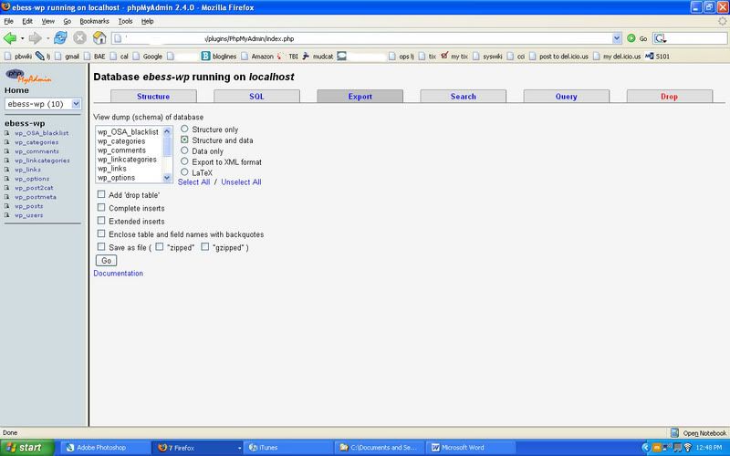The height and width of the screenshot is (456, 730).
Task: Click browse icon beside wp_comments table
Action: pyautogui.click(x=6, y=152)
